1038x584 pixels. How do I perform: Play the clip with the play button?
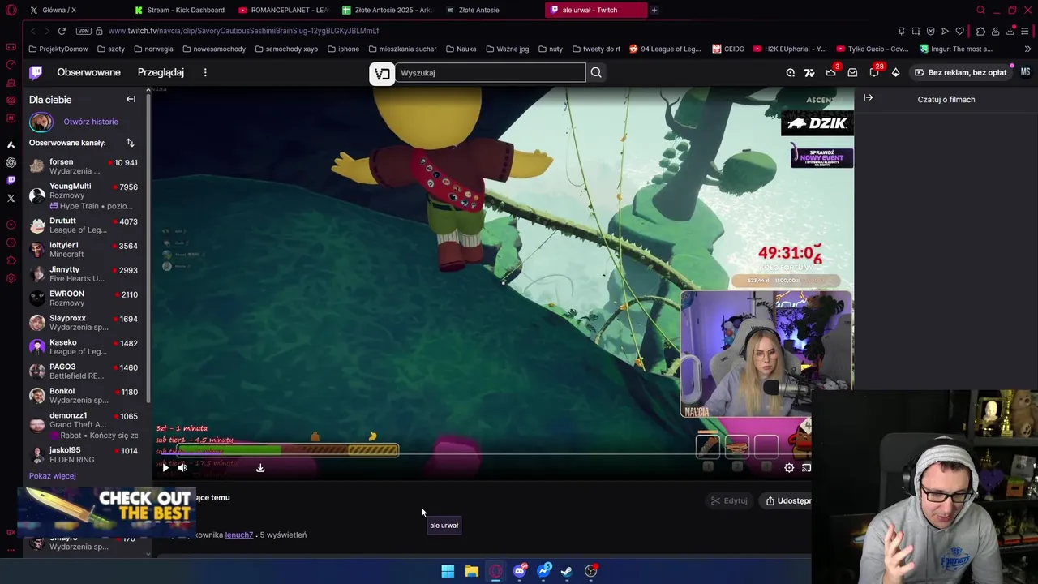pos(165,467)
